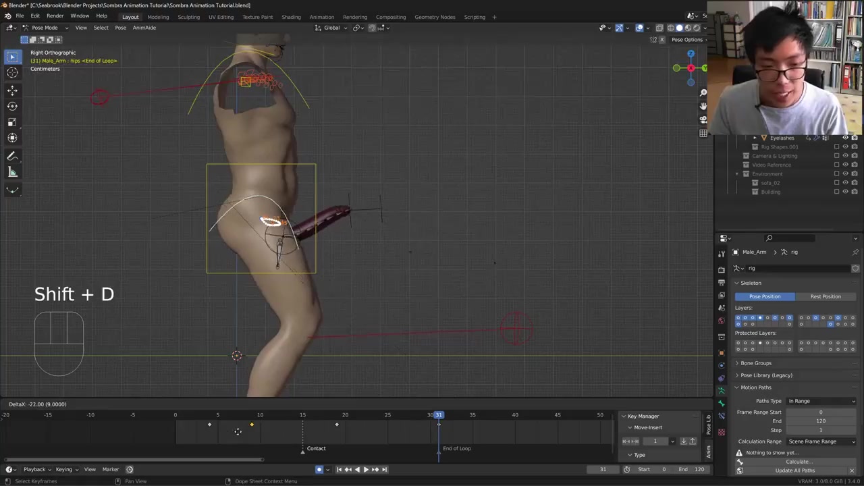Click the Update All Paths button
This screenshot has height=486, width=864.
[794, 470]
